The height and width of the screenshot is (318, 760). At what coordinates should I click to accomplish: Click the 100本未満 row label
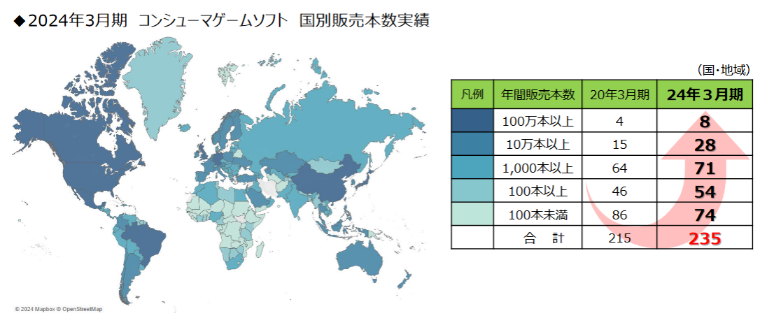point(537,215)
